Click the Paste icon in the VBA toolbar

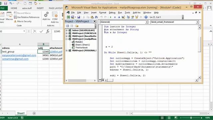click(92, 17)
